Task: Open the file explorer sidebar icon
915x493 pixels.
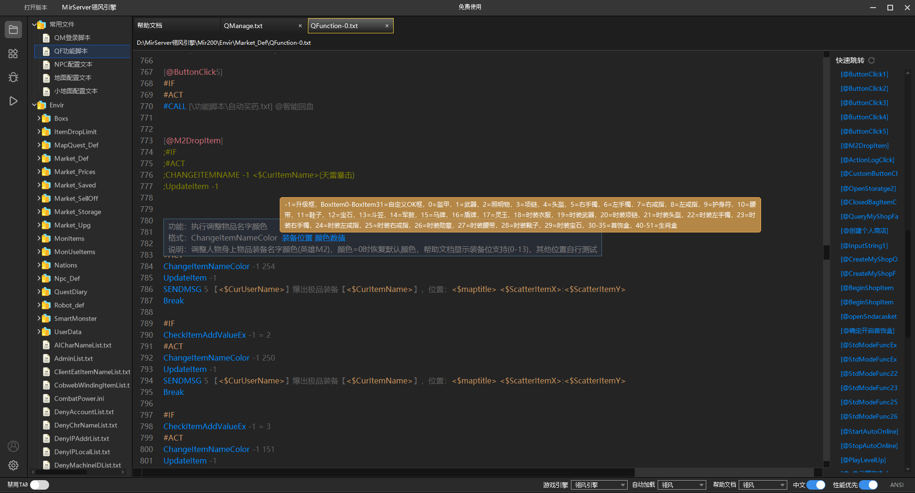Action: [13, 30]
